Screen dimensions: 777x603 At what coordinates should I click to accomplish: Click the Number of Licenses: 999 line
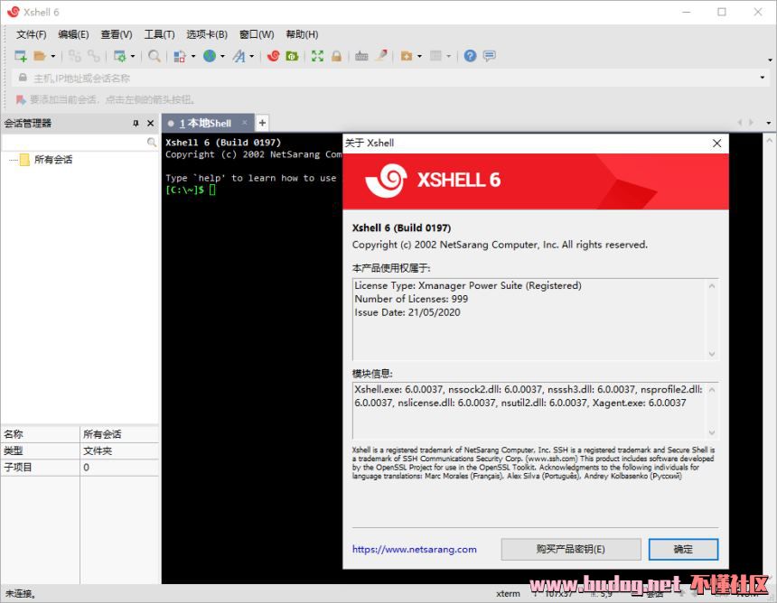coord(411,299)
